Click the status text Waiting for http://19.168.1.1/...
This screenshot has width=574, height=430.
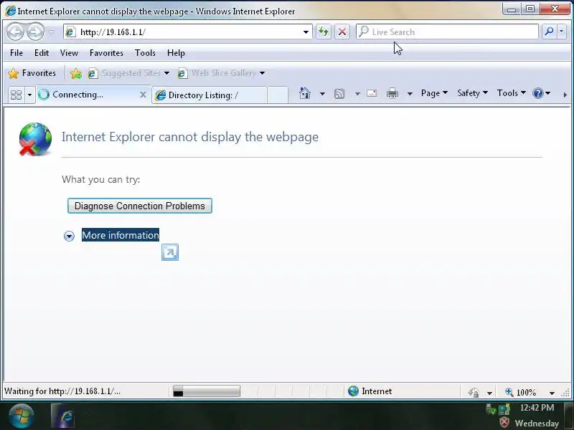point(62,391)
